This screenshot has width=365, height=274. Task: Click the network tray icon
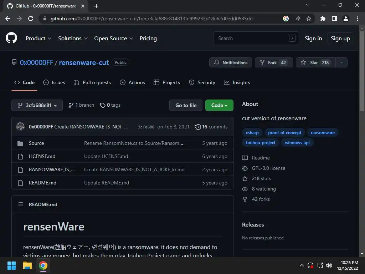tap(320, 265)
